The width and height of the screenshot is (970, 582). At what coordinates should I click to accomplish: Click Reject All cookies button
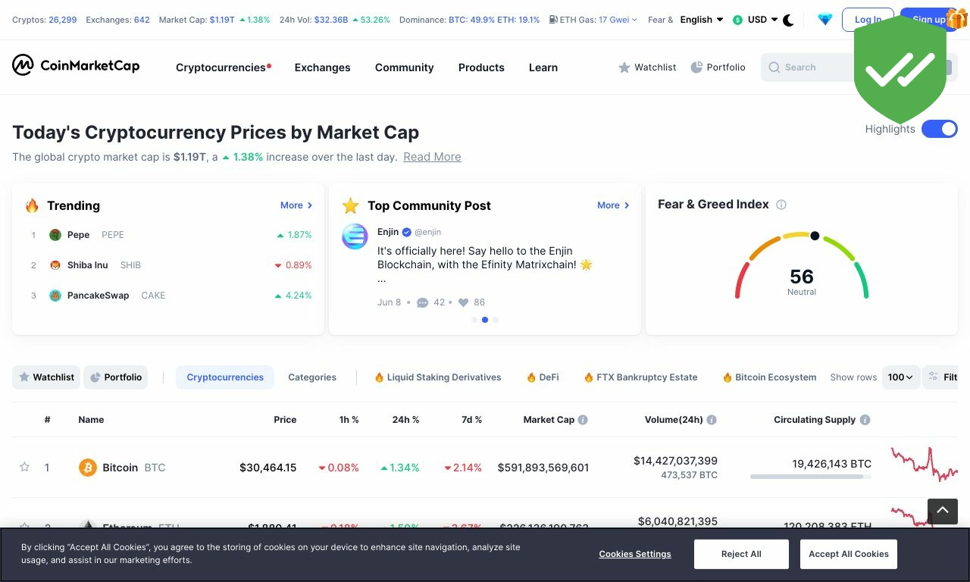coord(741,554)
